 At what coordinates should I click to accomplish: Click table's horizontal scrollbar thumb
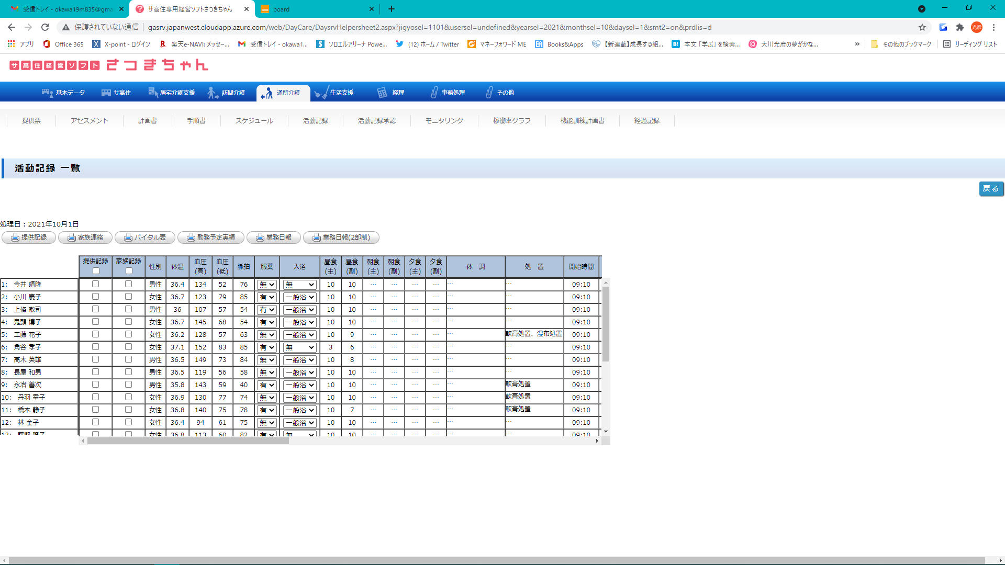188,441
